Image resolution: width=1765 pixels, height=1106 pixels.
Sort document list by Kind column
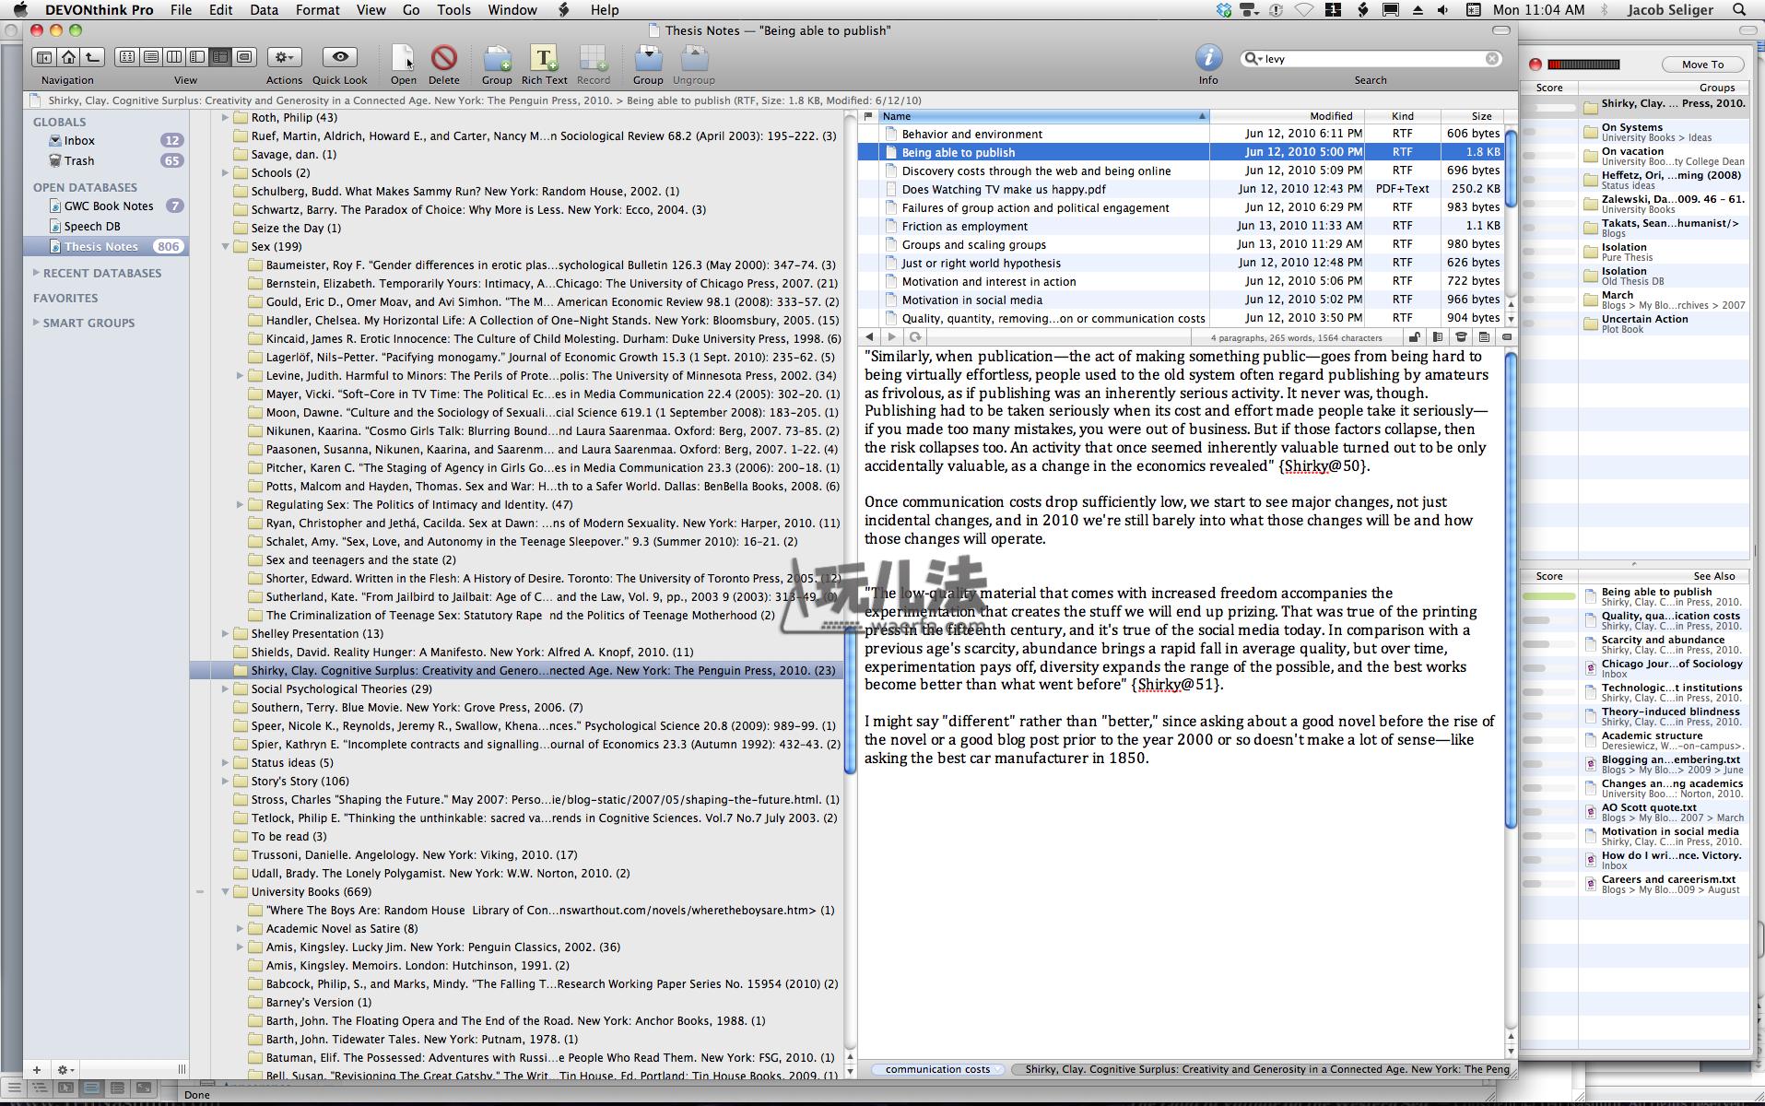click(x=1403, y=116)
